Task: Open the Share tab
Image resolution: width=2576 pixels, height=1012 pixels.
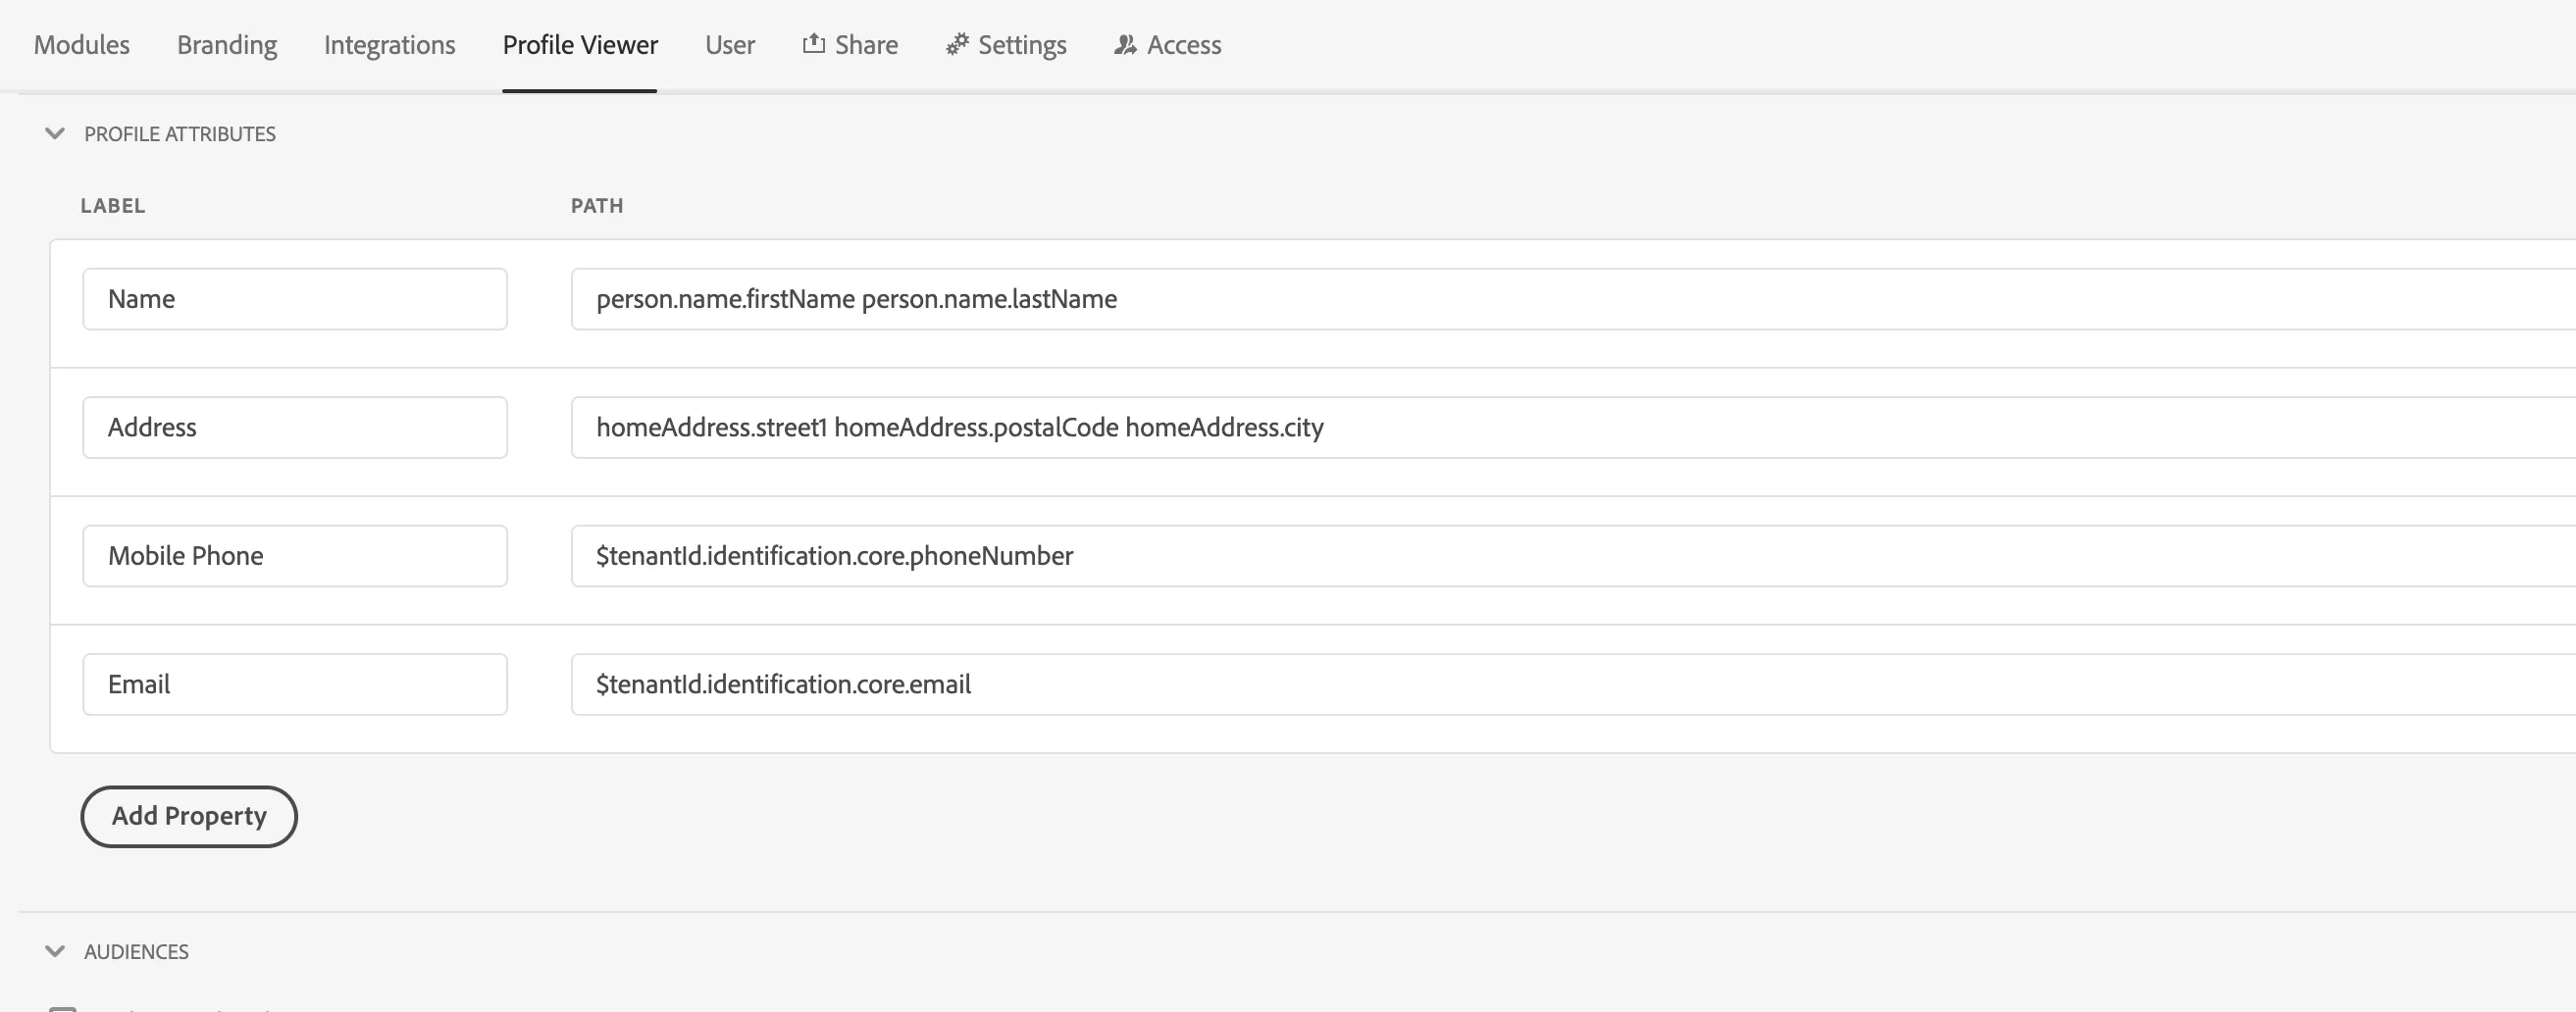Action: coord(850,45)
